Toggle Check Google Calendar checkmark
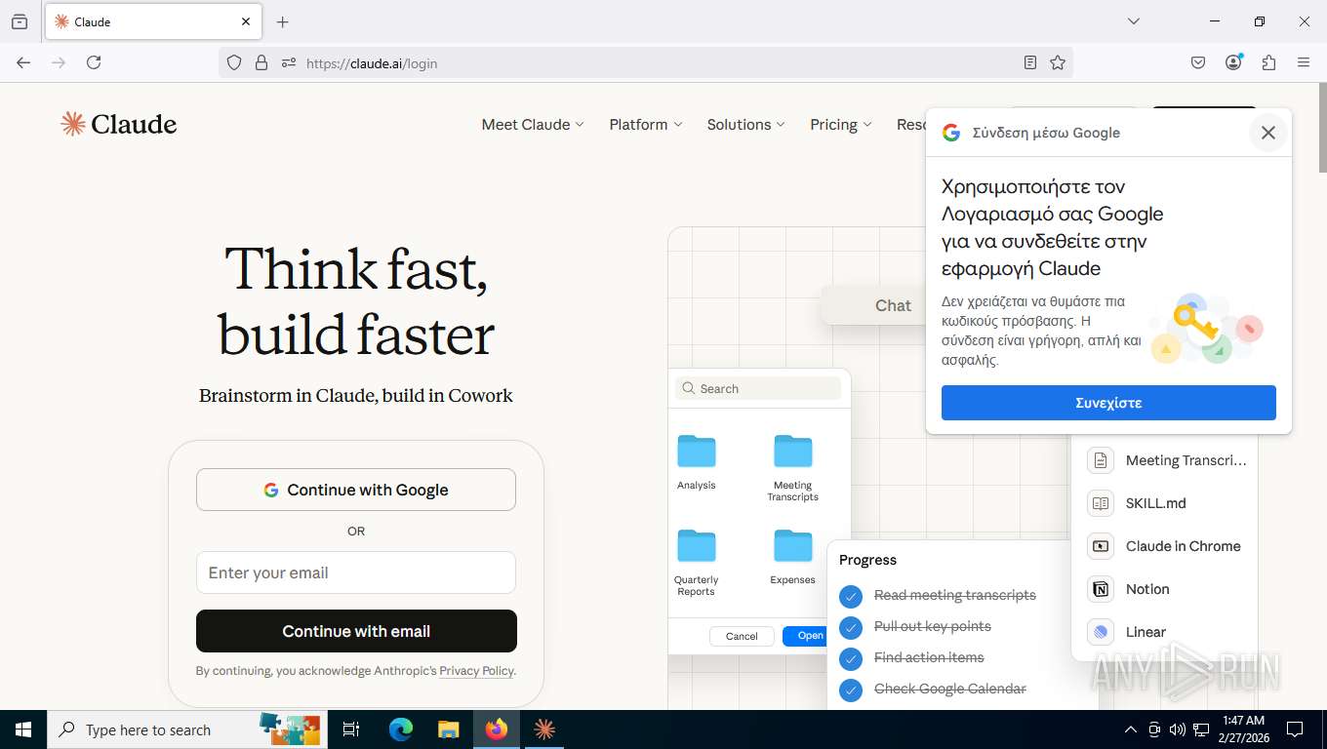1327x749 pixels. (851, 689)
